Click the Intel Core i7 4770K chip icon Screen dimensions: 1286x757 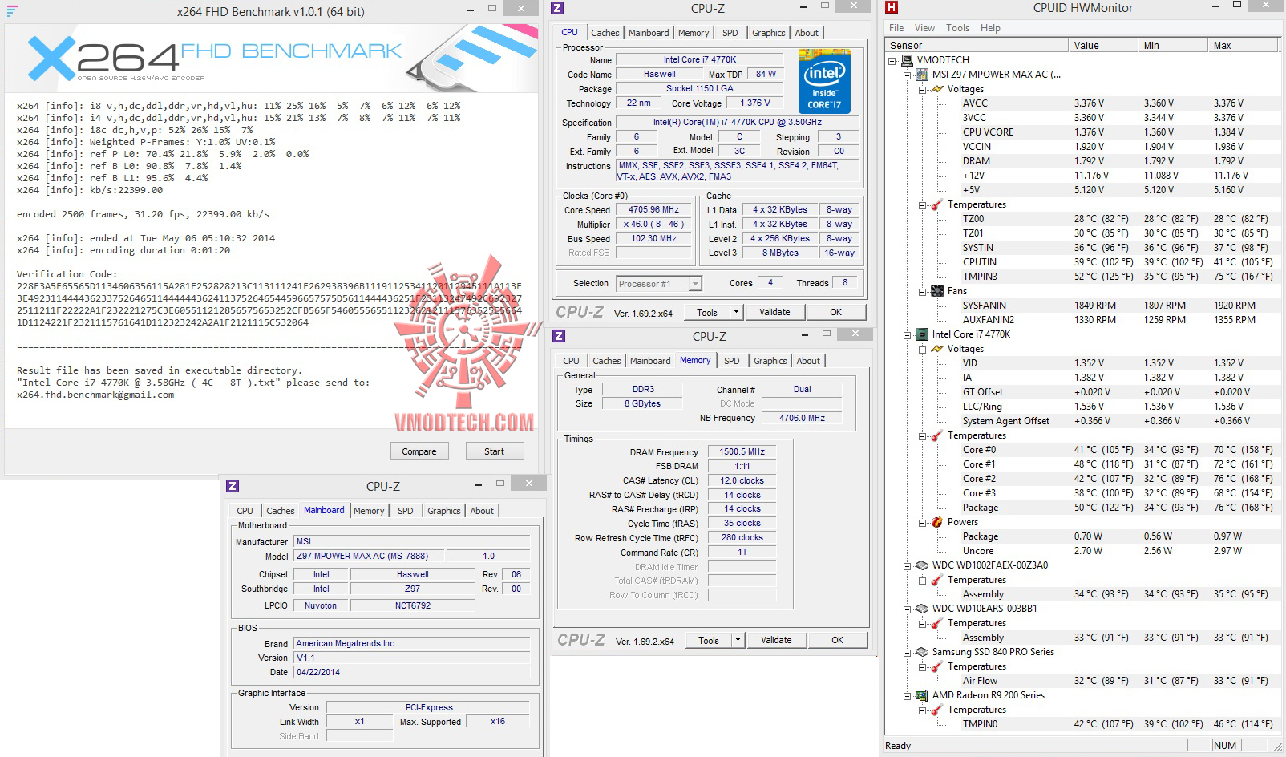click(x=922, y=334)
